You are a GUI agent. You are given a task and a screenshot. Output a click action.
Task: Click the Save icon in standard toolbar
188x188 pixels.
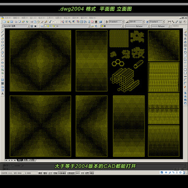click(x=11, y=22)
